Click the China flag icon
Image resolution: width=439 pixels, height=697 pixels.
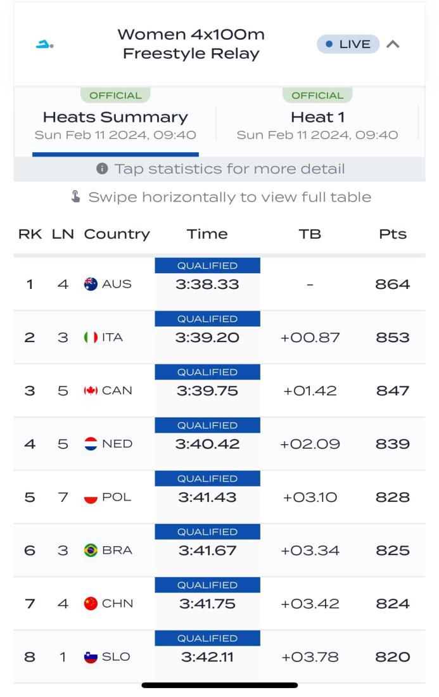click(91, 603)
